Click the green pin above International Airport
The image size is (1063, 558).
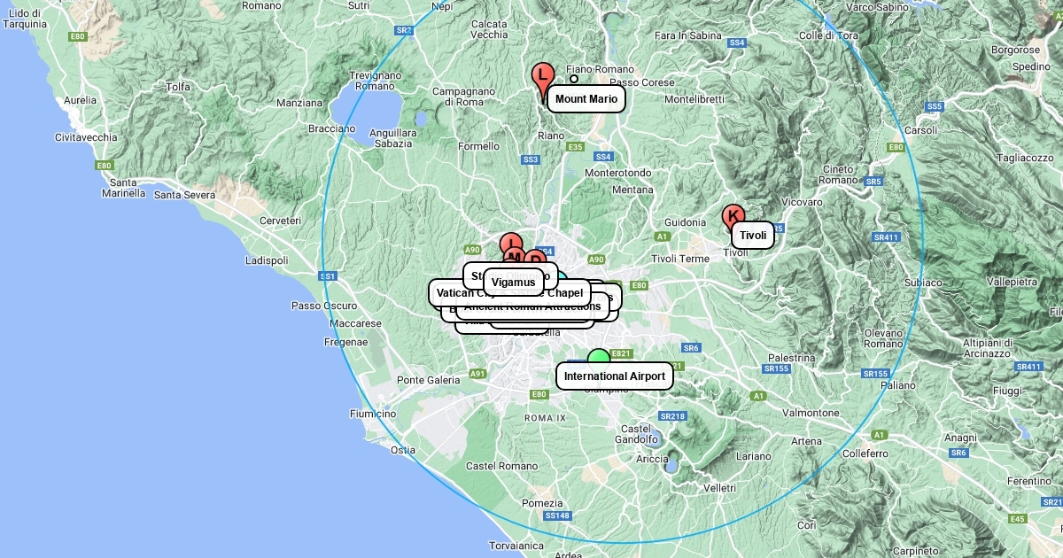coord(600,356)
